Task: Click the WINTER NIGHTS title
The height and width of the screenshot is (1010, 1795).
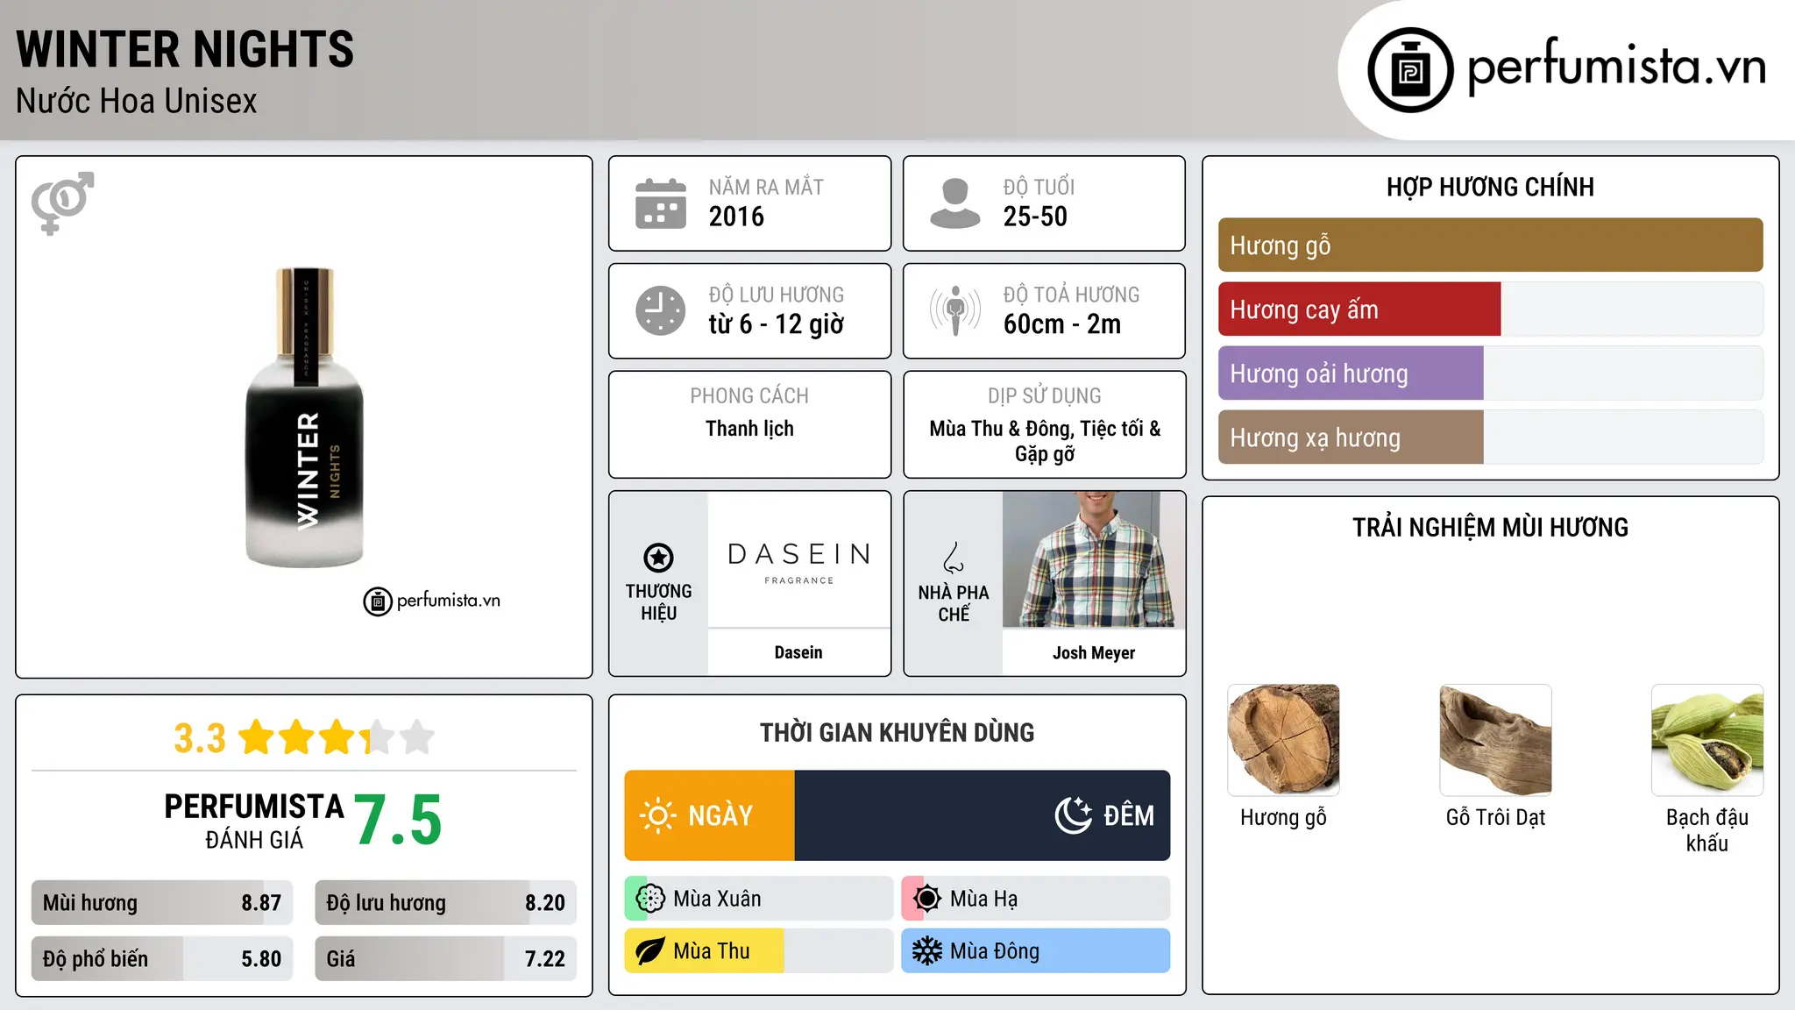Action: coord(185,49)
